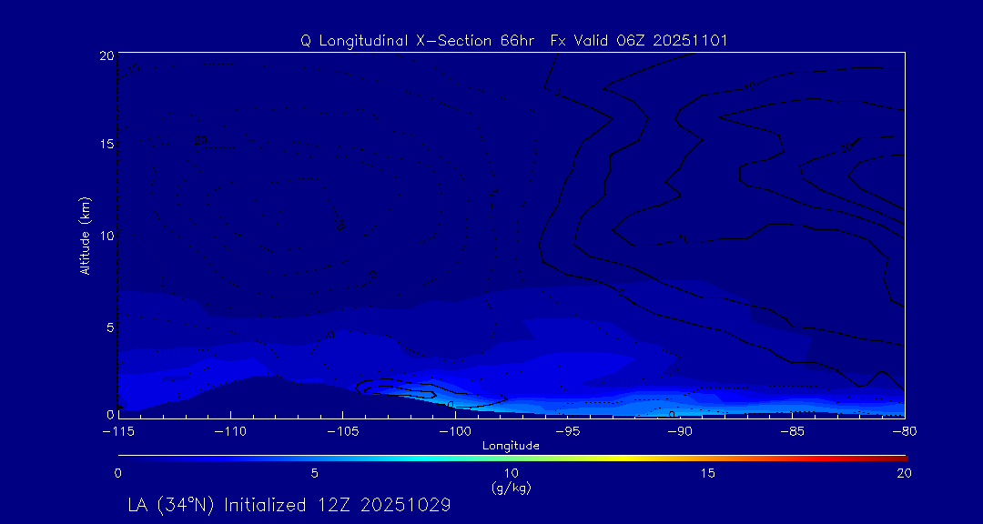Click the 20 altitude tick label
The width and height of the screenshot is (983, 524).
tap(105, 55)
